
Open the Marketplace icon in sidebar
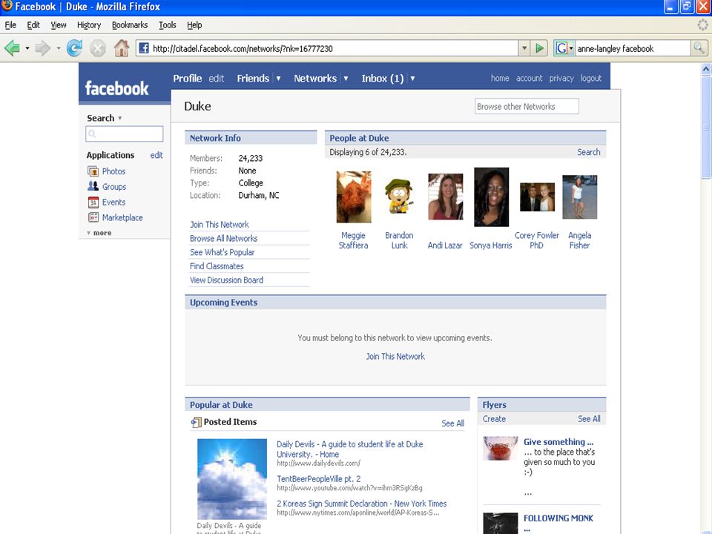click(93, 217)
